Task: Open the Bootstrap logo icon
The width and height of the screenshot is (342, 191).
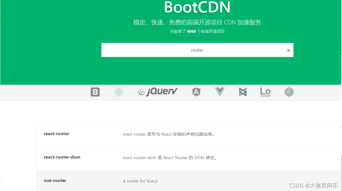Action: coord(95,92)
